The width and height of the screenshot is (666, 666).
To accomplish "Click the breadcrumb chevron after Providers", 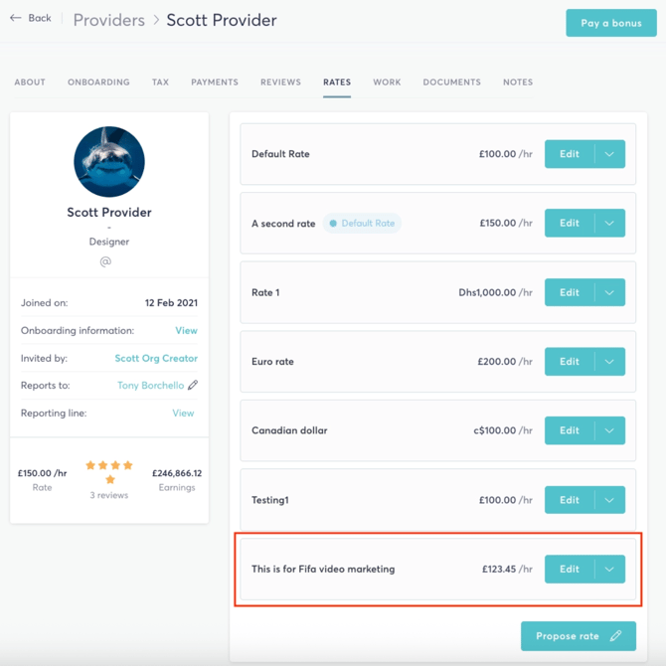I will tap(156, 20).
